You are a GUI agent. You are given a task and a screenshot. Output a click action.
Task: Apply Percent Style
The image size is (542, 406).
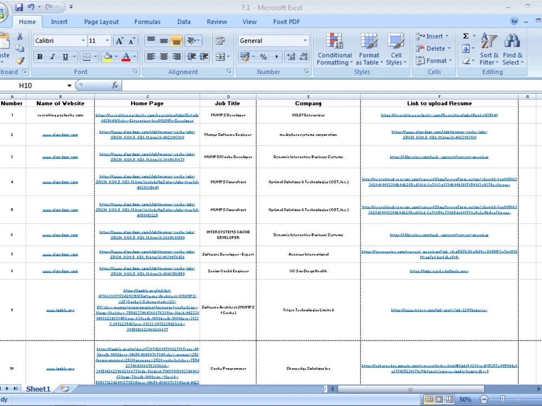263,57
